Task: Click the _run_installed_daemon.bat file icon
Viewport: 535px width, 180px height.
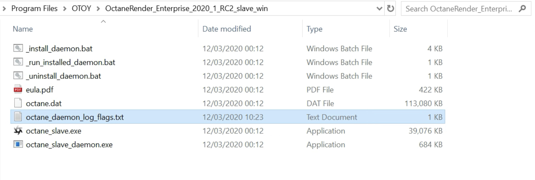Action: 18,62
